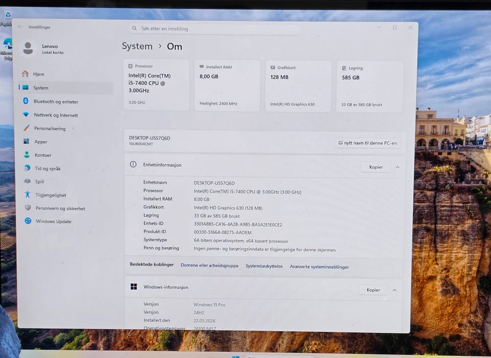
Task: Click the Om breadcrumb title
Action: tap(174, 47)
